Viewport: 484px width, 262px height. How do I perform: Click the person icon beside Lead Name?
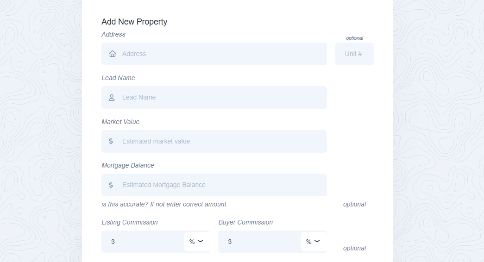[112, 98]
